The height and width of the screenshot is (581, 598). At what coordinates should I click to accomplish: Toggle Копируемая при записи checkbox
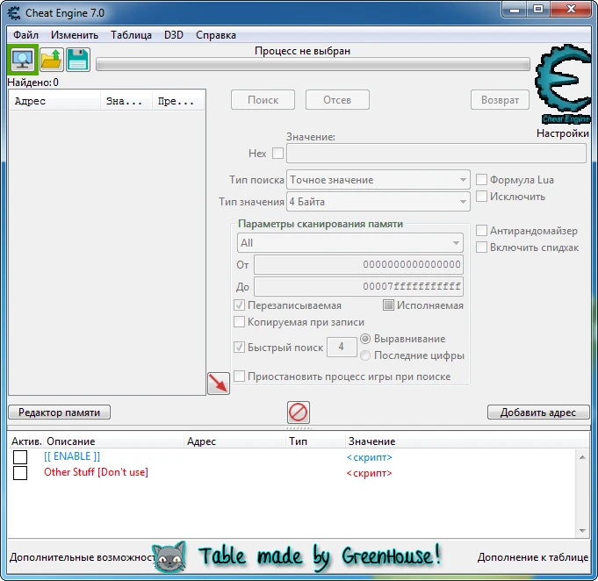pos(239,322)
